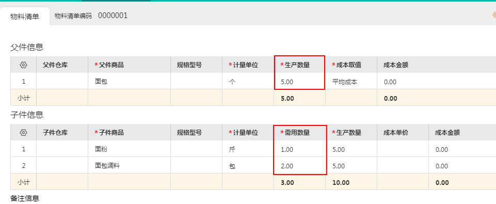This screenshot has height=204, width=496.
Task: Open 成本取值 dropdown showing 平均成本
Action: (351, 82)
